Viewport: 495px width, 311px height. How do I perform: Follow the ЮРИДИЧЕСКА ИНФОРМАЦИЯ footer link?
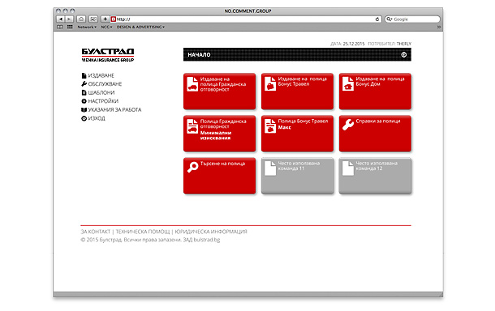pyautogui.click(x=211, y=232)
